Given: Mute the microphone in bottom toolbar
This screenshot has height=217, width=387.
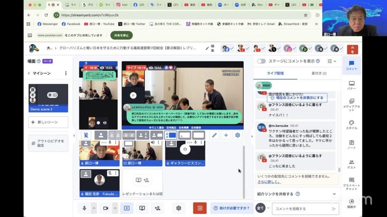Looking at the screenshot, I should coord(84,208).
